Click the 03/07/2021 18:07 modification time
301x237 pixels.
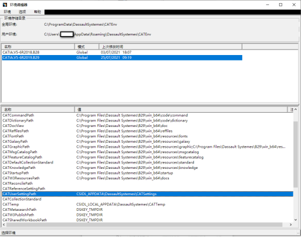(116, 52)
